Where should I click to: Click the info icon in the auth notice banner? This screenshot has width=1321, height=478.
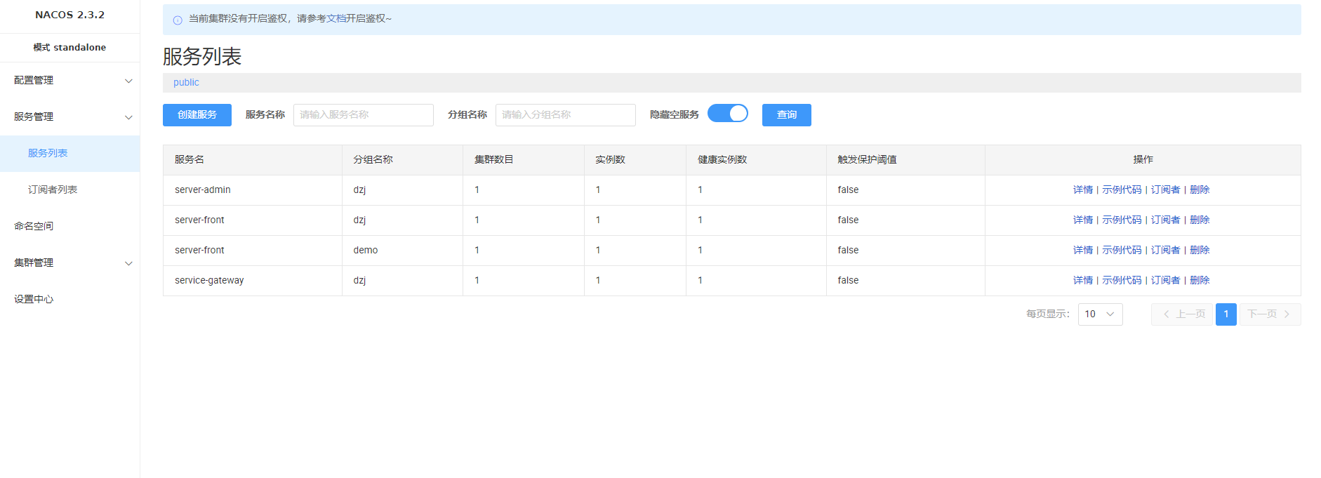pos(178,20)
